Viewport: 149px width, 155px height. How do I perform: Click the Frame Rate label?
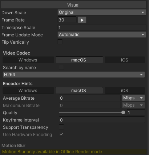(x=13, y=20)
